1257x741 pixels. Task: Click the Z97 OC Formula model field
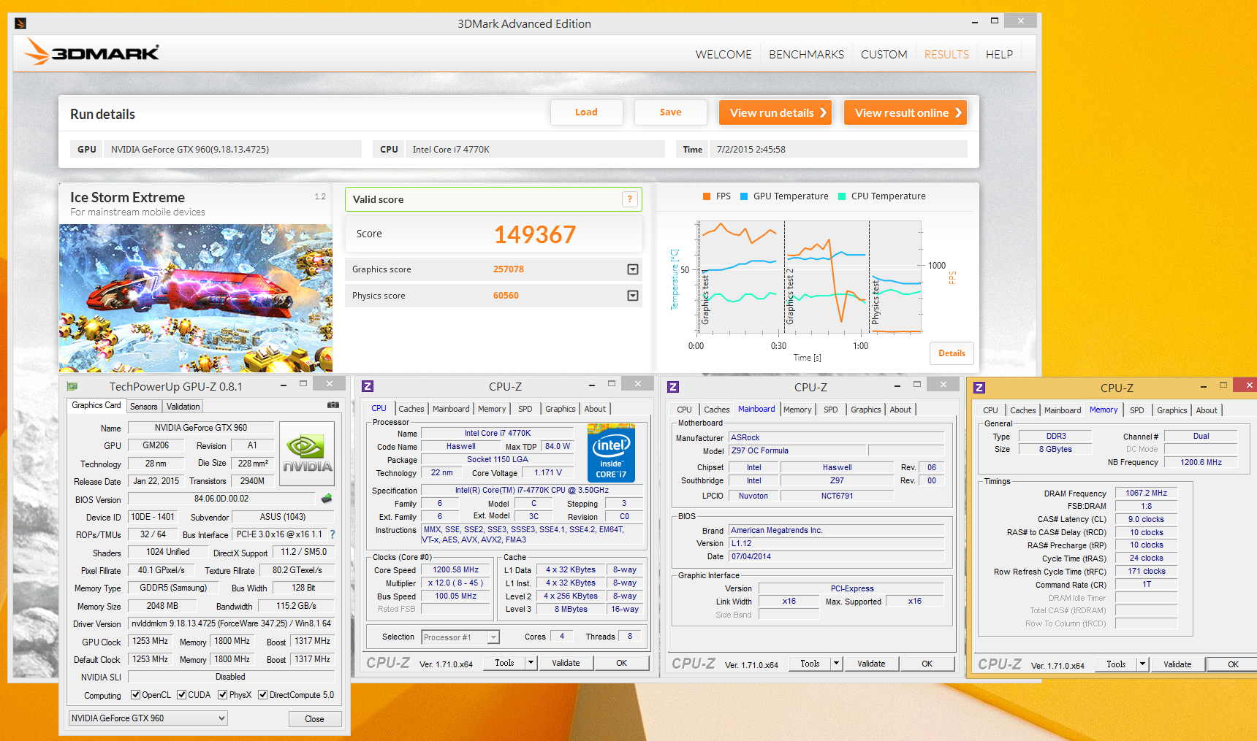coord(797,450)
